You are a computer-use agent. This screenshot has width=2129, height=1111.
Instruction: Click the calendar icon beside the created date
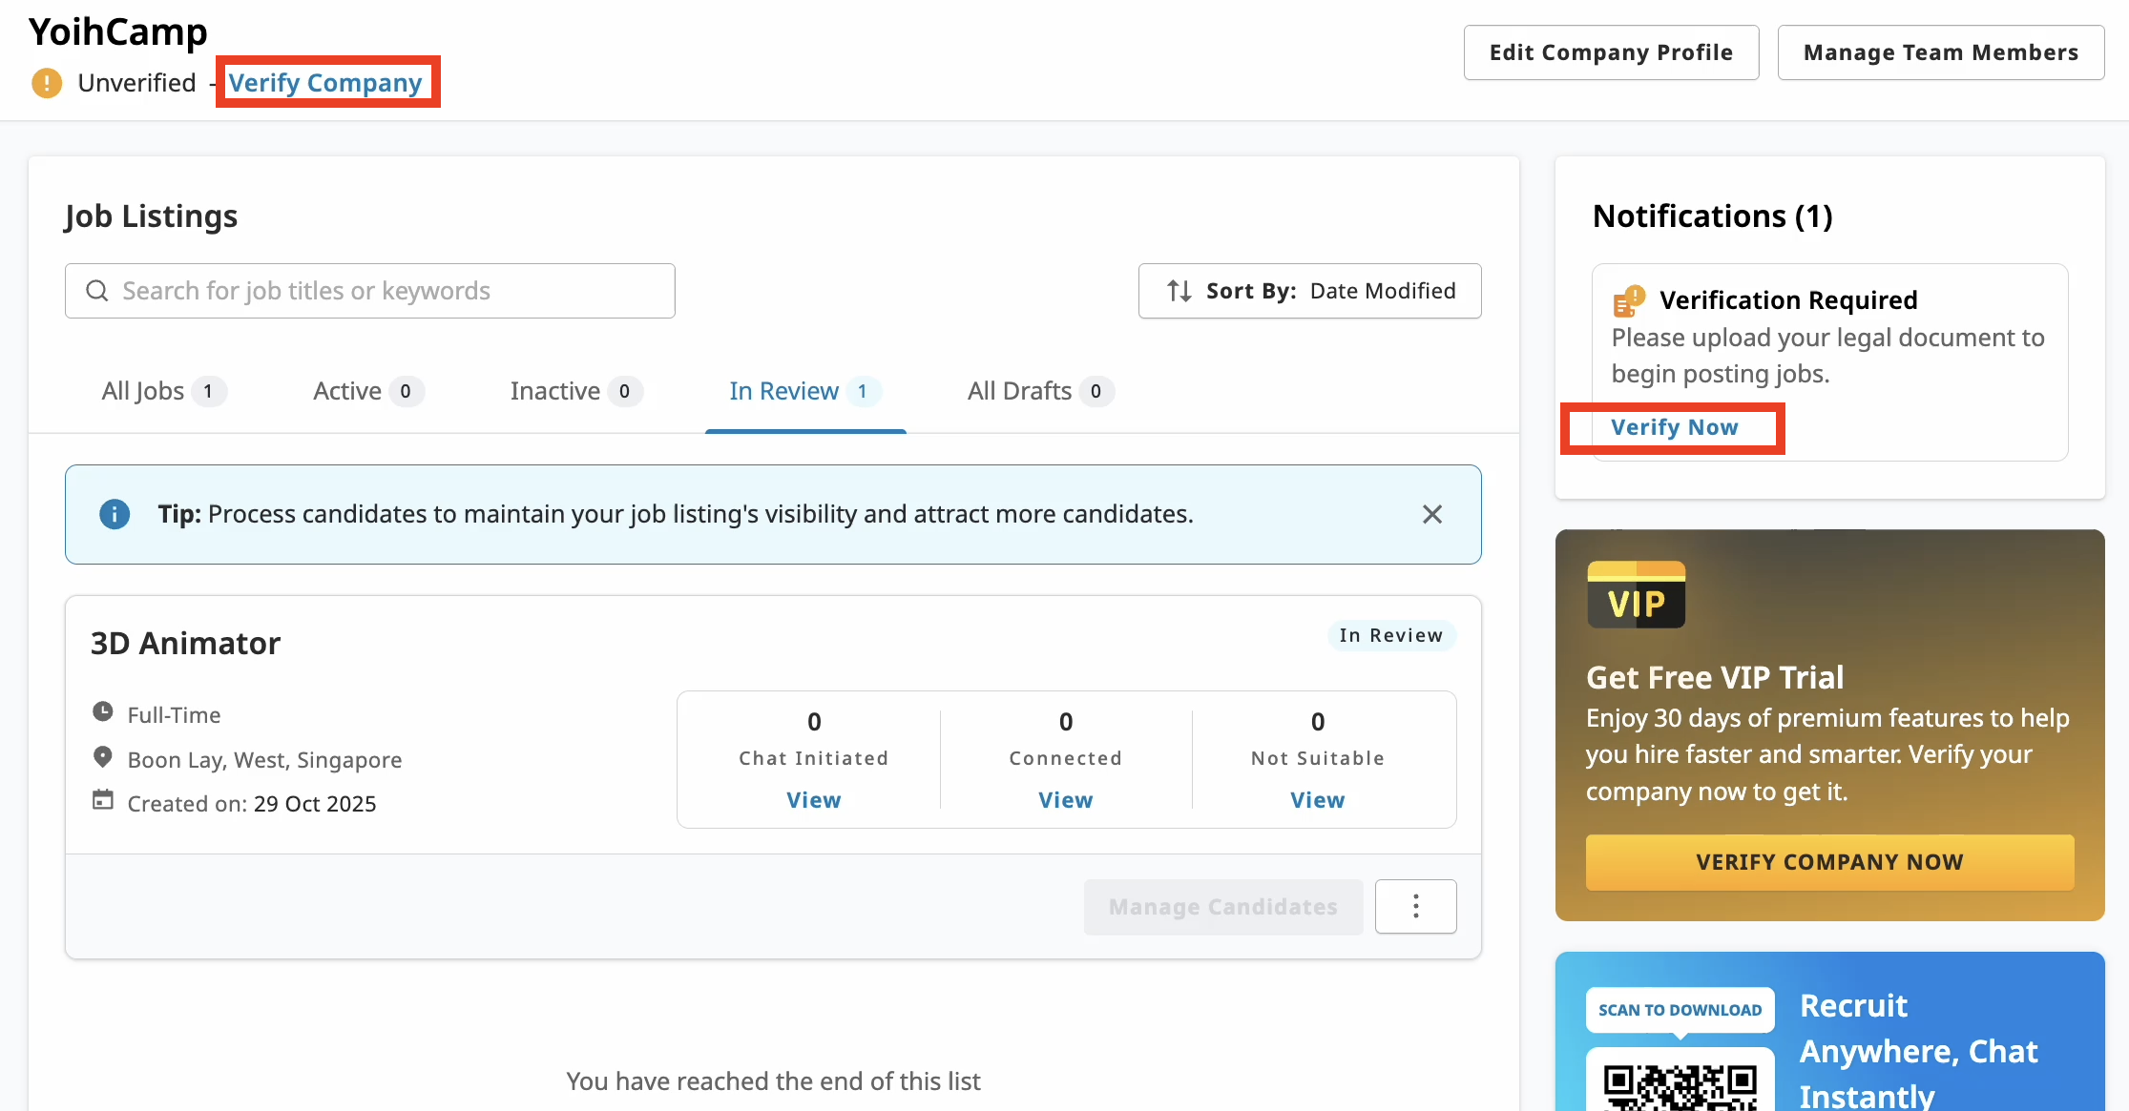pyautogui.click(x=103, y=801)
